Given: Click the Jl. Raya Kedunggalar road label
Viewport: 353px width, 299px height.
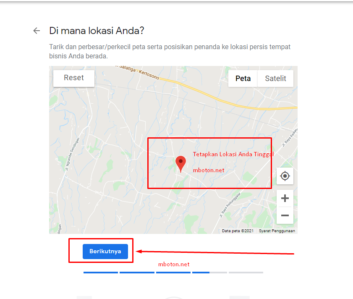Looking at the screenshot, I should point(230,205).
